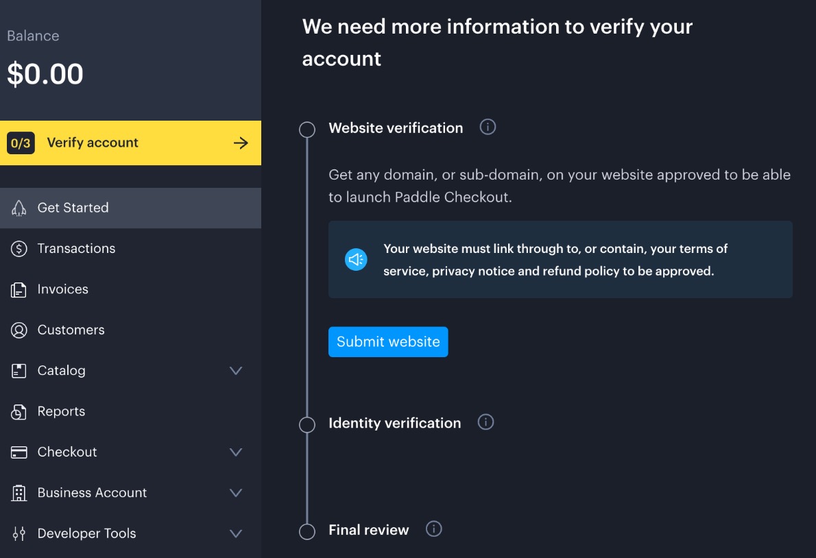This screenshot has width=816, height=558.
Task: Select the Identity verification step circle
Action: (307, 425)
